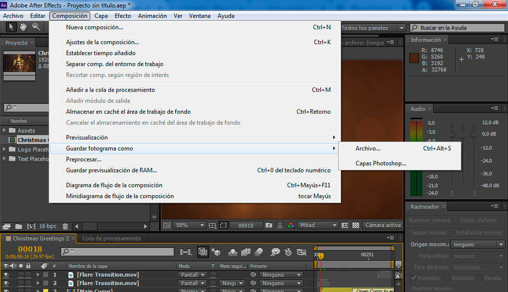Image resolution: width=508 pixels, height=292 pixels.
Task: Click the timeline current time indicator marker
Action: [321, 256]
